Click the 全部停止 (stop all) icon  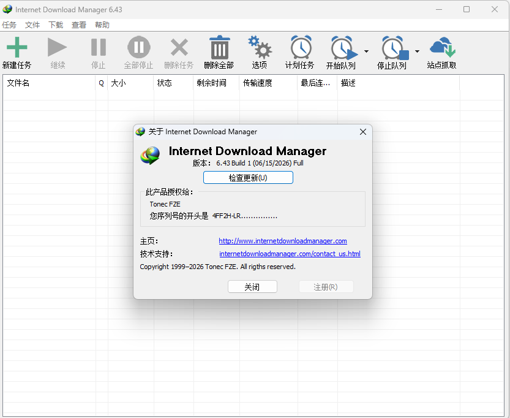click(x=138, y=47)
